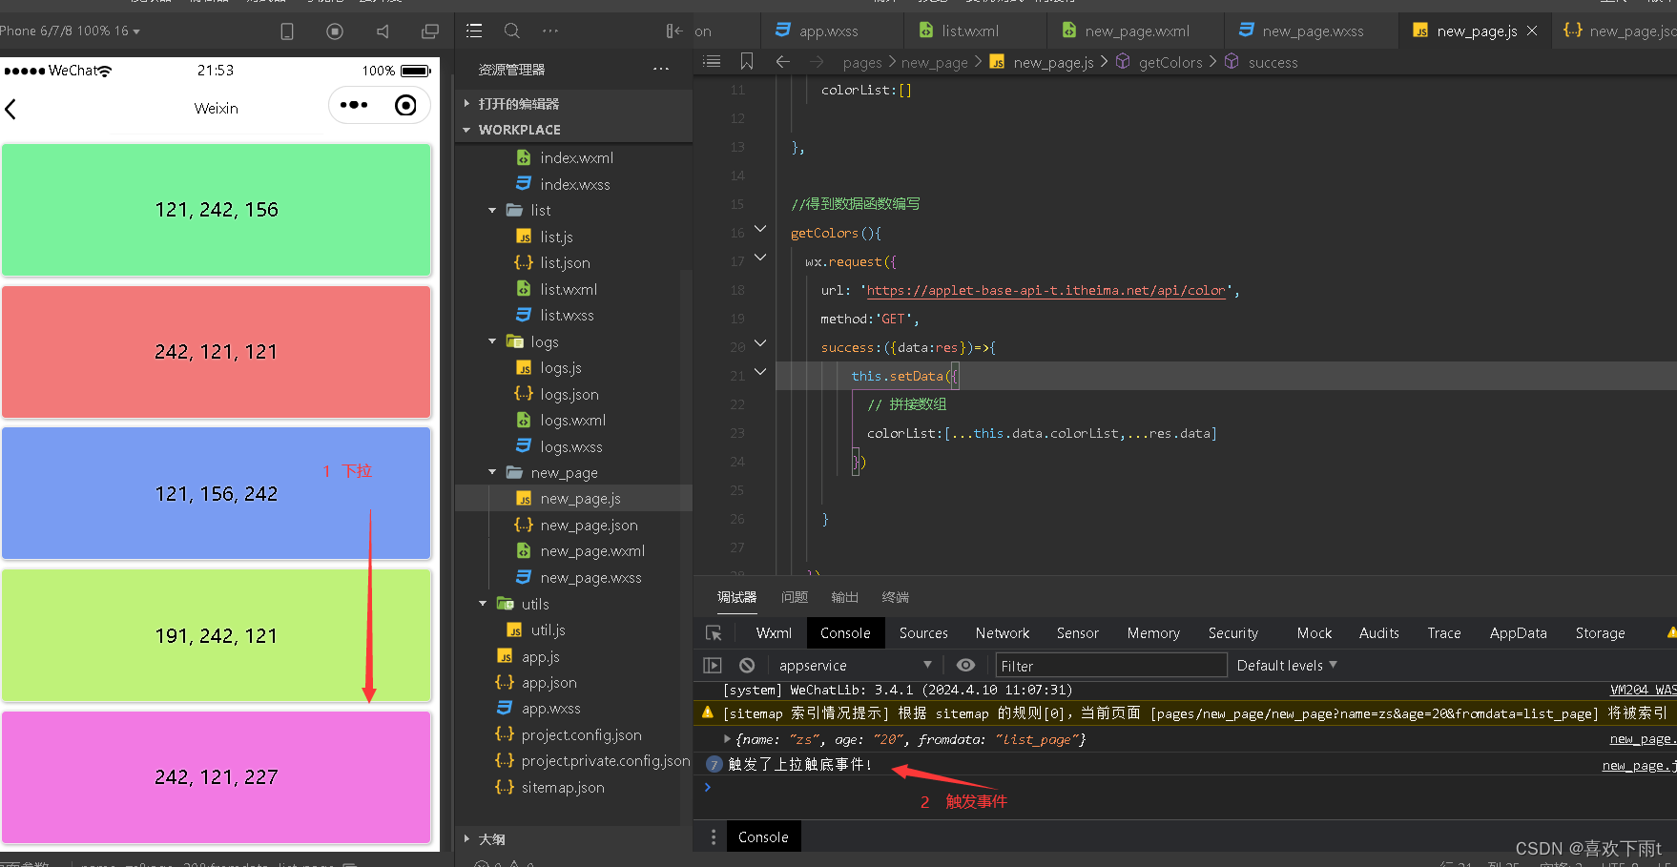Detach simulator window icon
The image size is (1677, 867).
click(x=430, y=31)
